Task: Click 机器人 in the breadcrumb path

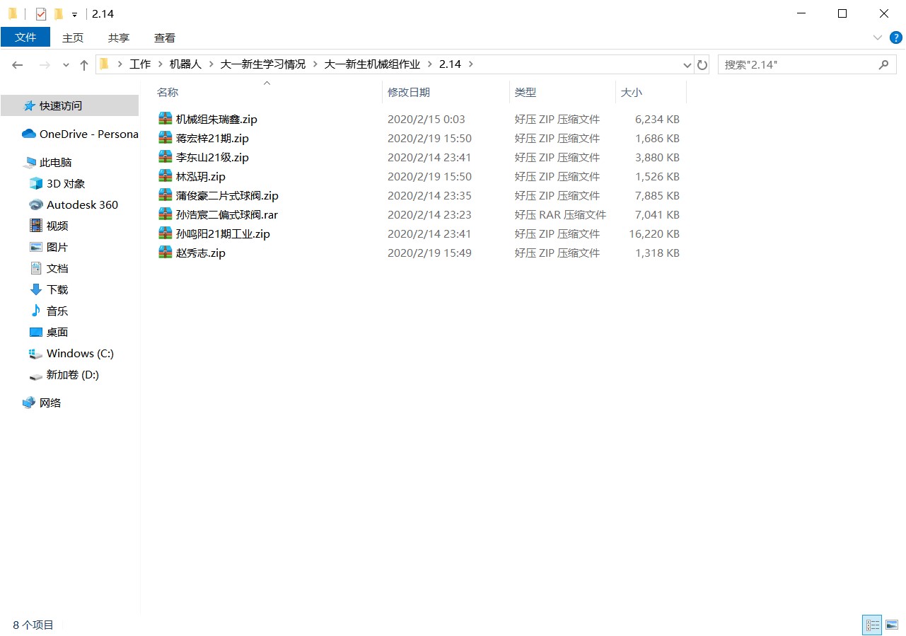Action: [185, 64]
